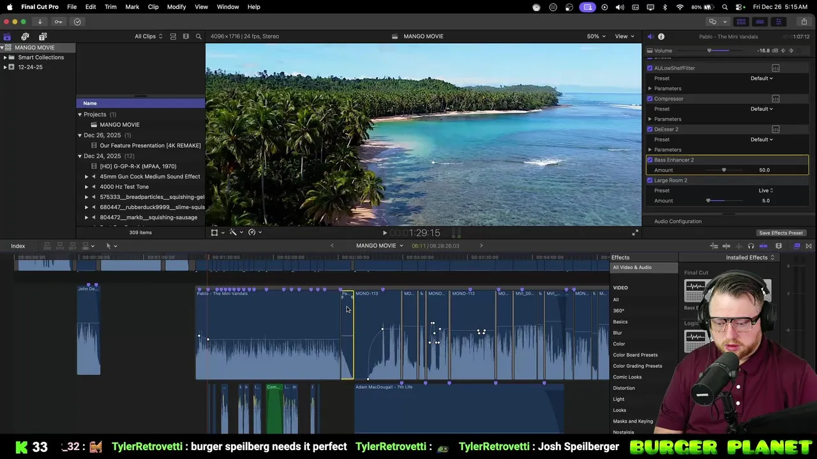Image resolution: width=817 pixels, height=459 pixels.
Task: Open the DeEsser 2 effect editor icon
Action: [776, 129]
